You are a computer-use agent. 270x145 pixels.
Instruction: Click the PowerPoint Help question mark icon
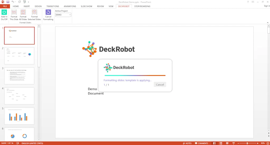[248, 2]
